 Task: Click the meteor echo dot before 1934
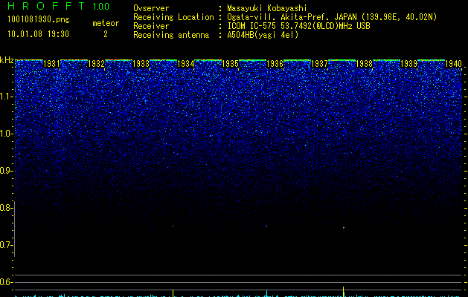pos(173,226)
